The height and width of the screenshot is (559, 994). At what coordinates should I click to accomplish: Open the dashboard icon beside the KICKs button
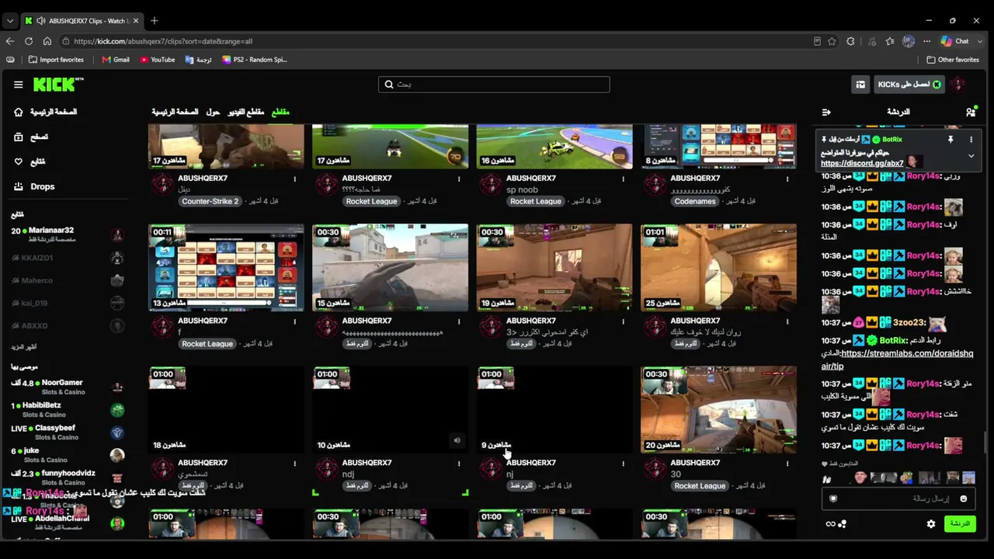pyautogui.click(x=860, y=85)
